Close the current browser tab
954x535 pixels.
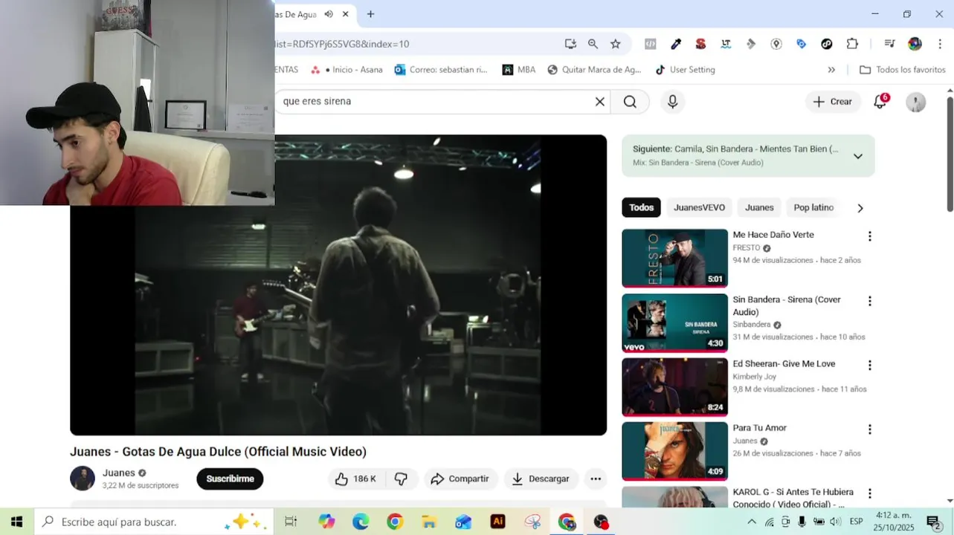[345, 14]
